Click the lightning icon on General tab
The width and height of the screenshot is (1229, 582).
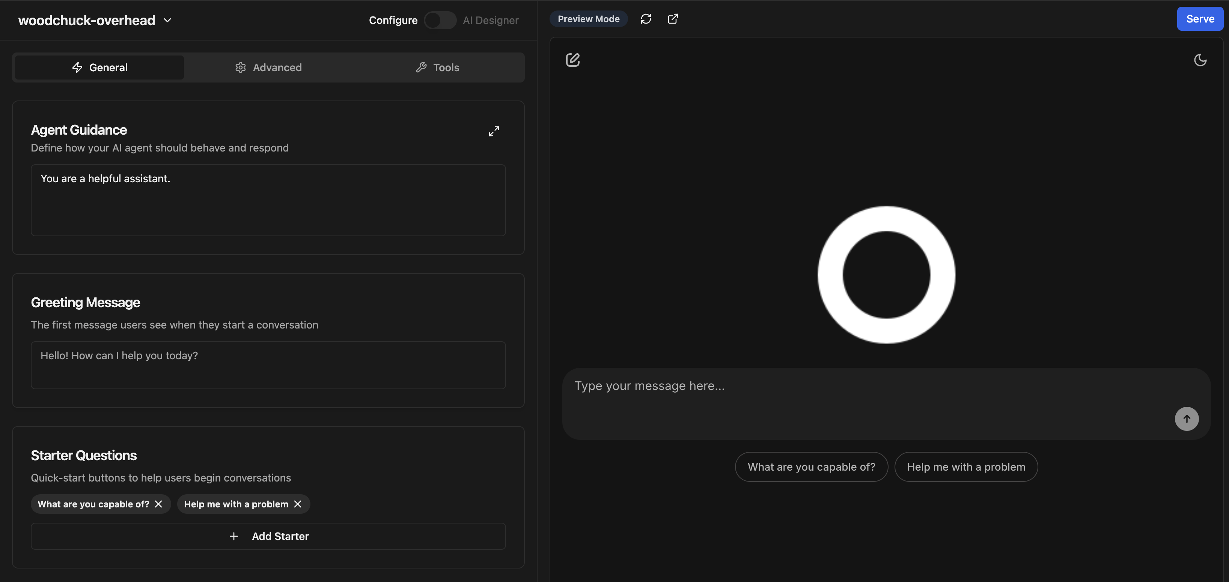(x=78, y=67)
